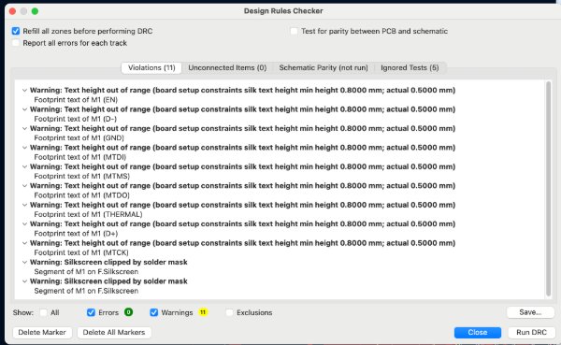Open the Schematic Parity (not run) tab
Screen dimensions: 561x345
tap(324, 67)
